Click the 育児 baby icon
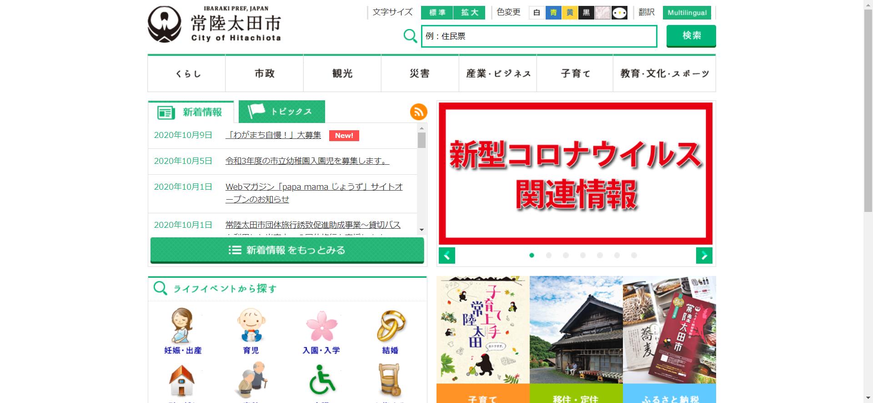873x403 pixels. point(251,325)
